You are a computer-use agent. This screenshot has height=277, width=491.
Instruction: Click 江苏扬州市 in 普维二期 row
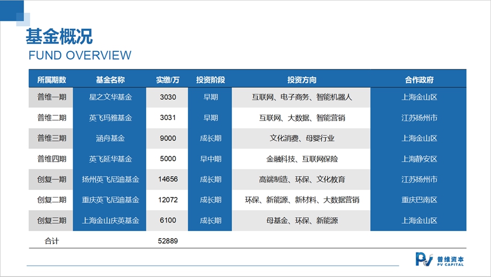(419, 118)
